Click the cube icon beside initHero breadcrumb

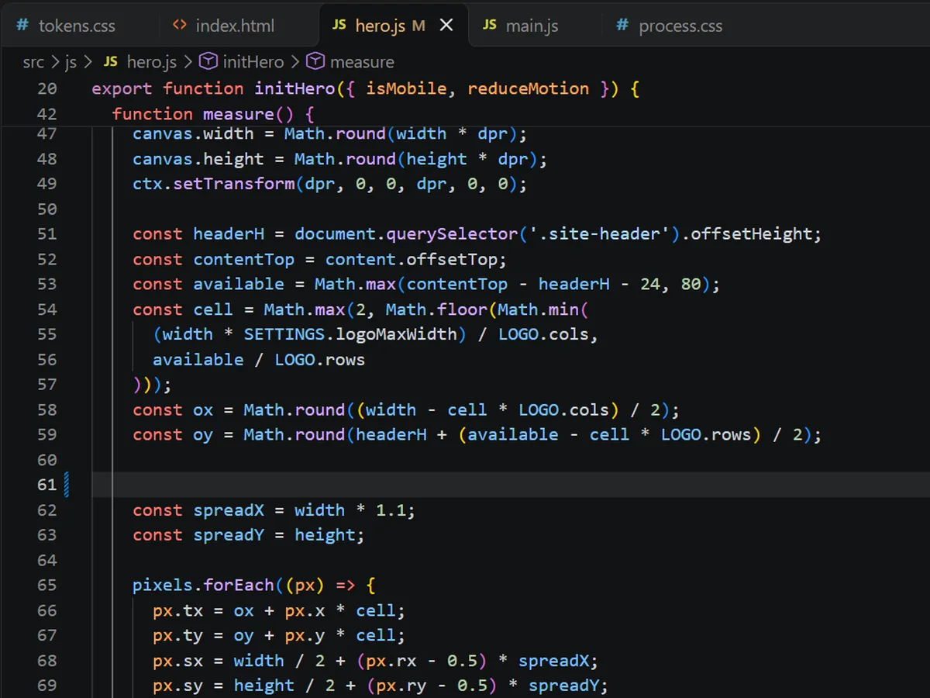coord(208,61)
